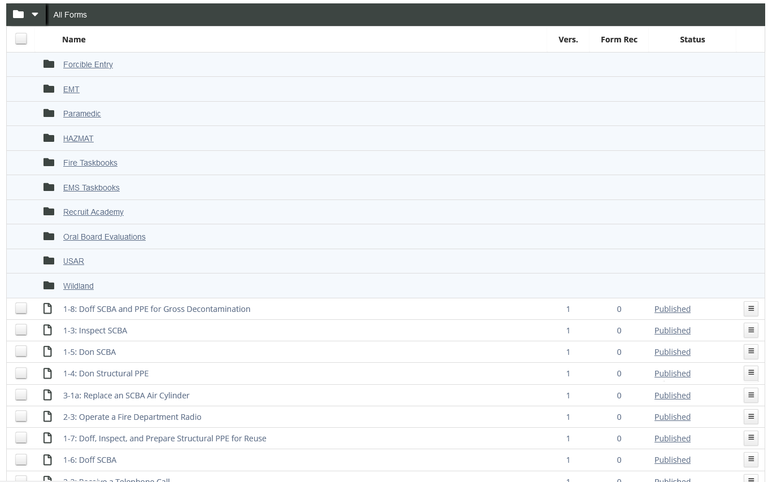Viewport: 768px width, 482px height.
Task: Click document icon for 3-1a: Replace an SCBA Air Cylinder
Action: pyautogui.click(x=48, y=395)
